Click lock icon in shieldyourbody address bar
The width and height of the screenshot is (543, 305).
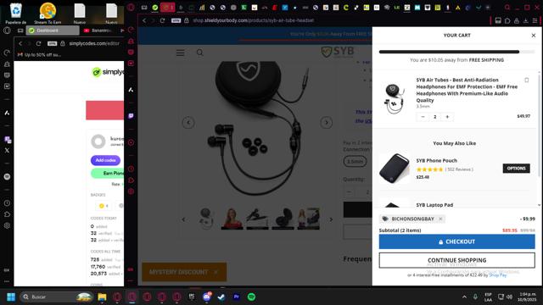[x=187, y=20]
